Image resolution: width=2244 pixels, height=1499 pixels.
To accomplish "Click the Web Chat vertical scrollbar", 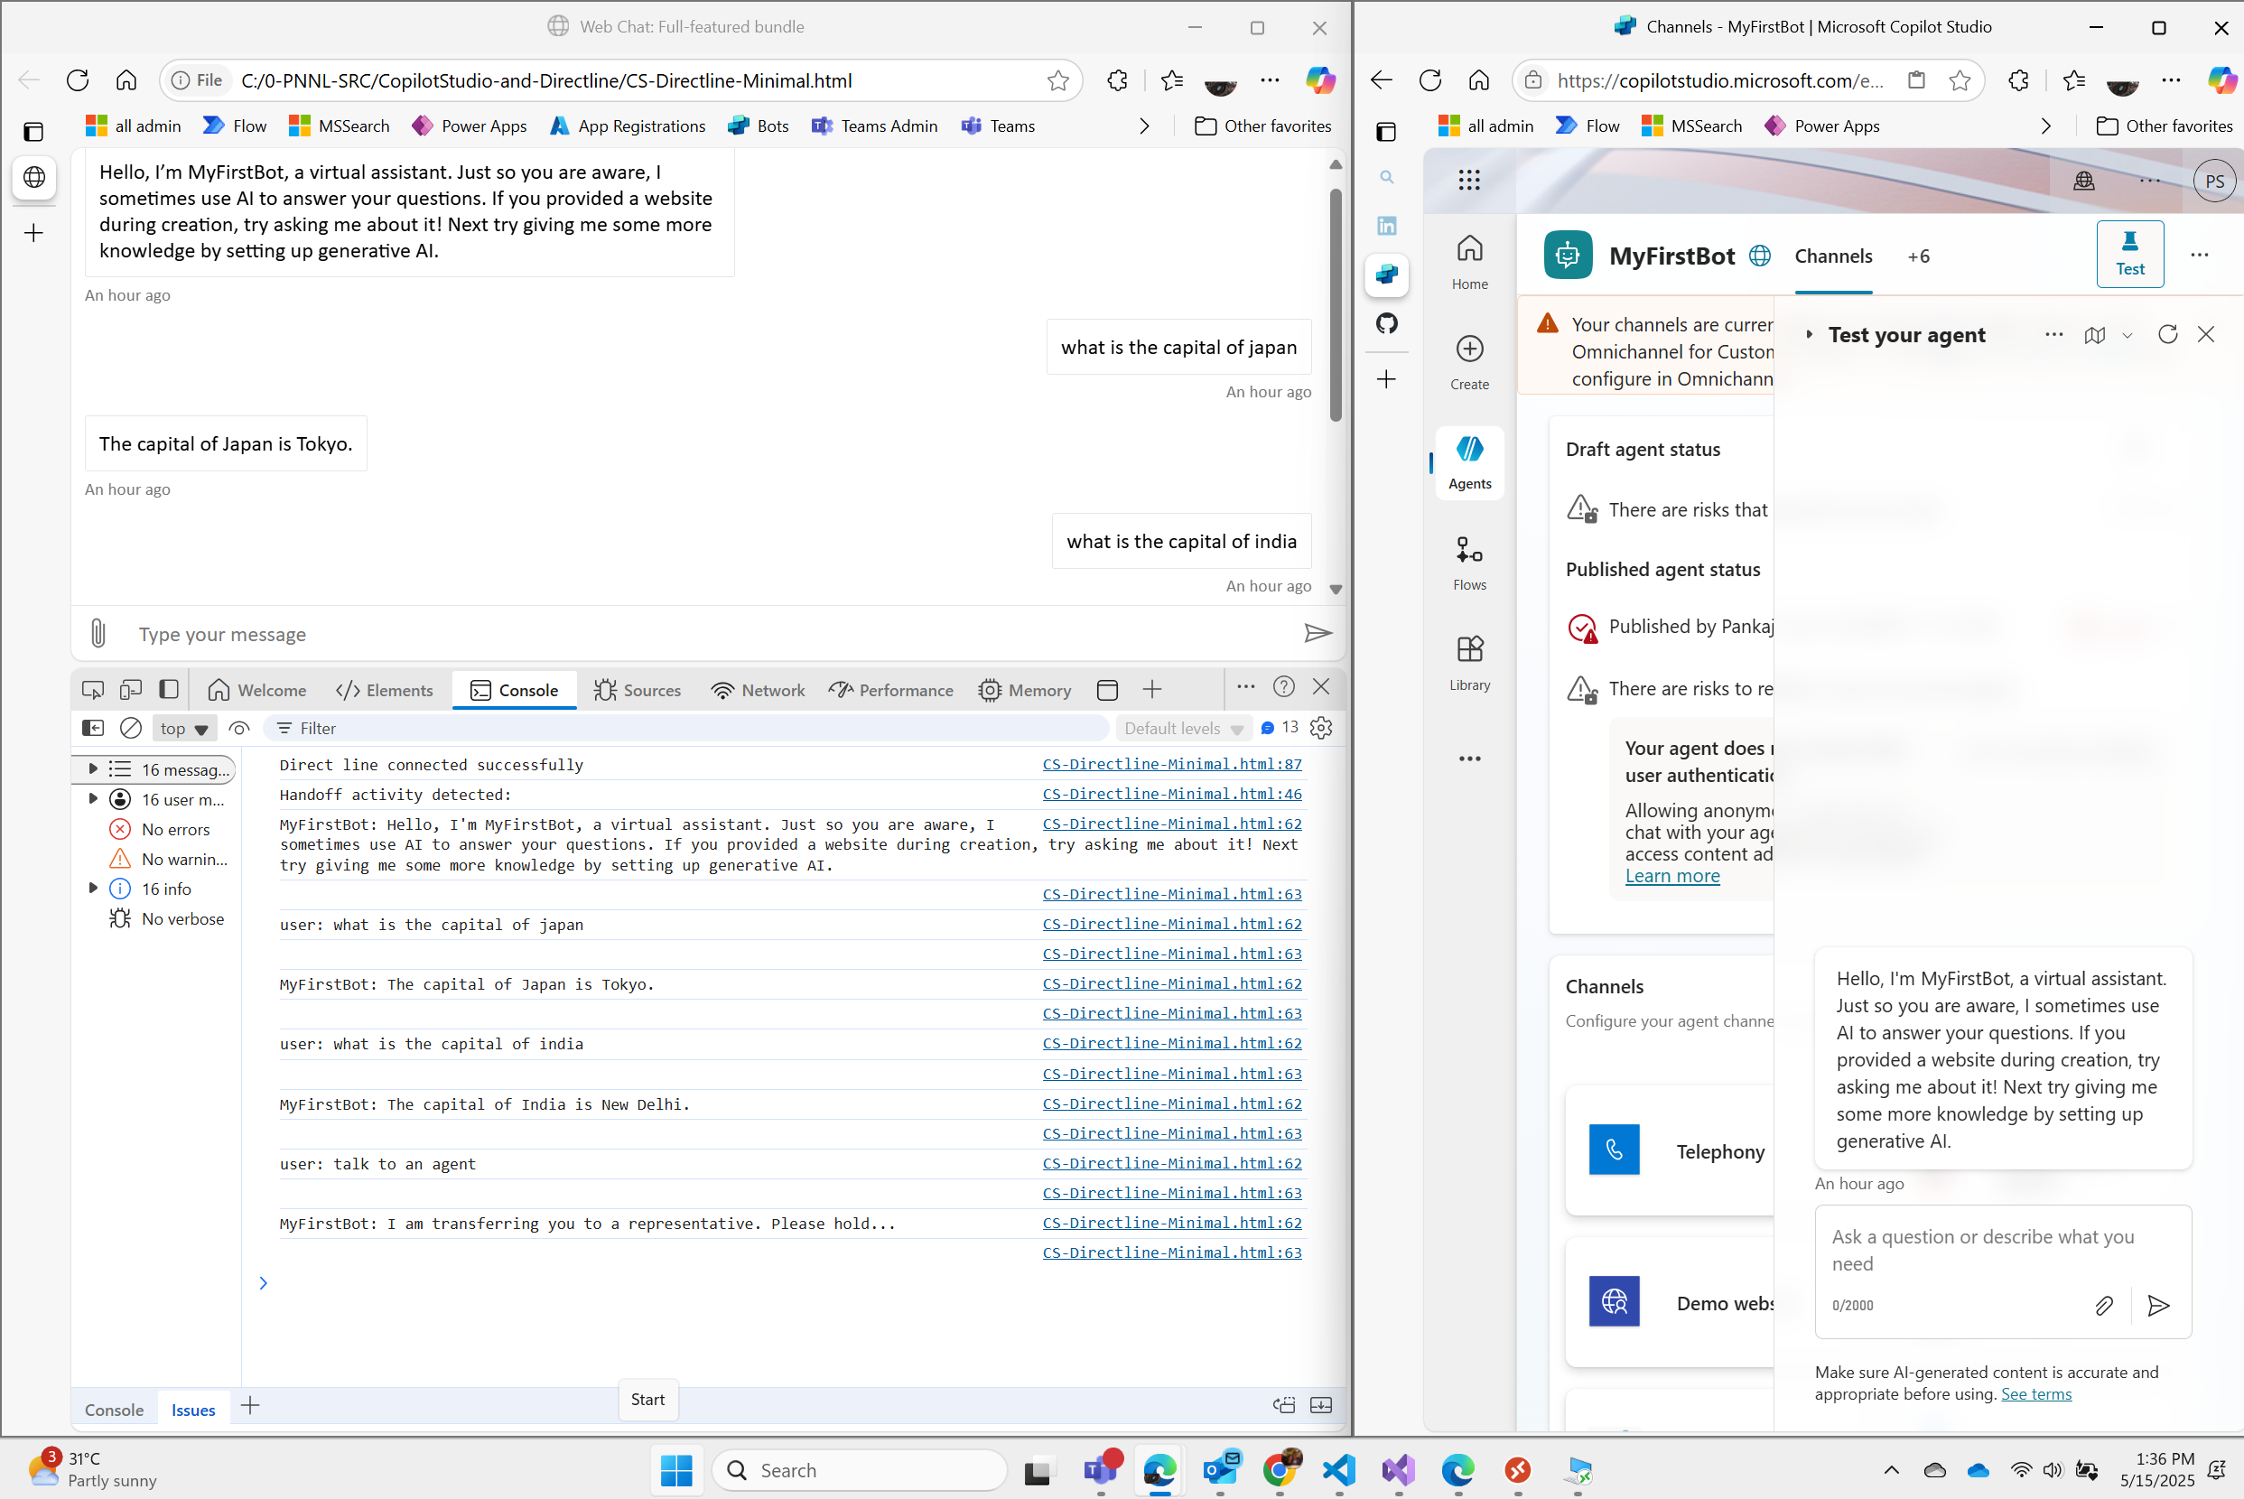I will [1336, 306].
